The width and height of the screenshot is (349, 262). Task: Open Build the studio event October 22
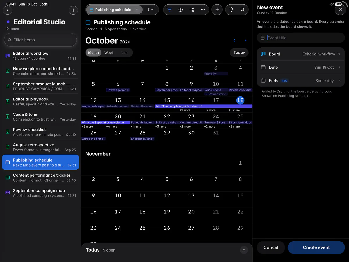167,123
